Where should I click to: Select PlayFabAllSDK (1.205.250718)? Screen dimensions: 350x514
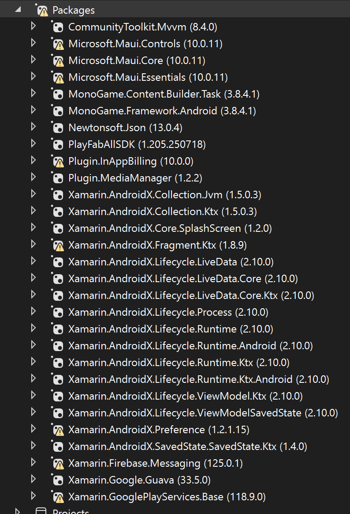[137, 144]
